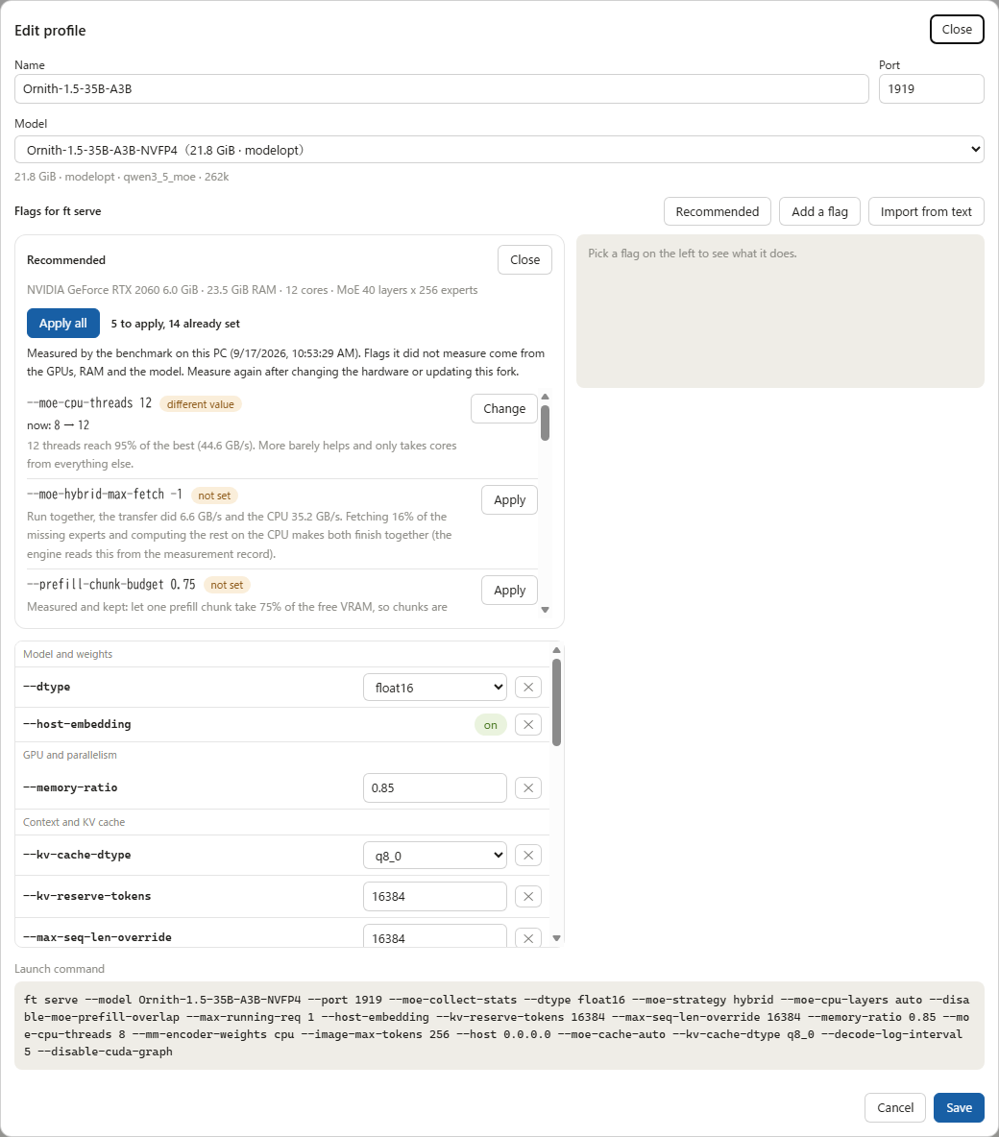The image size is (999, 1137).
Task: Select the --moe-cpu-threads 12 recommendation
Action: tap(89, 403)
